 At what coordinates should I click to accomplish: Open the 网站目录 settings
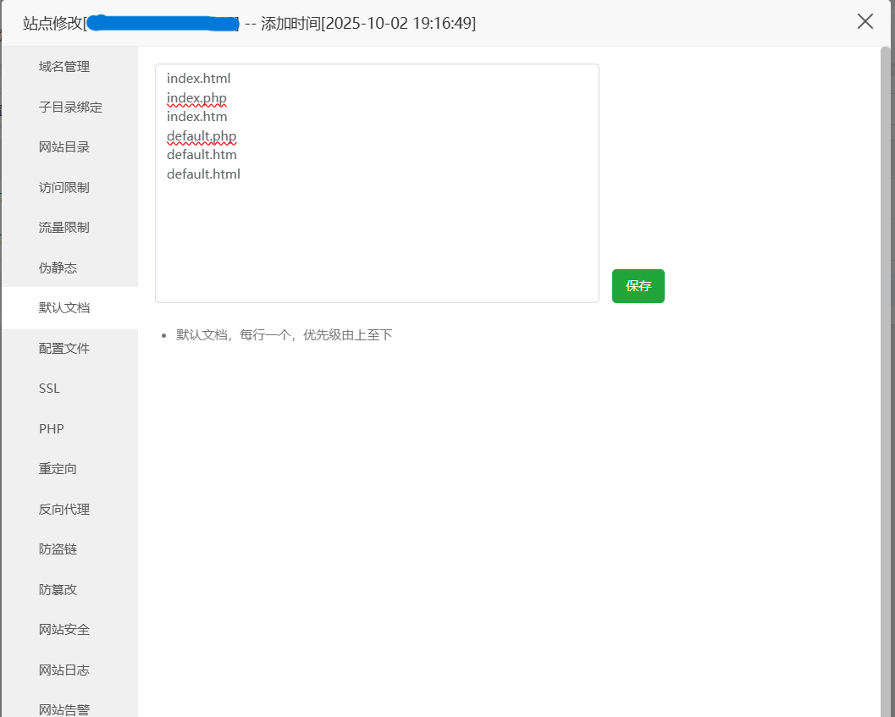[x=64, y=147]
